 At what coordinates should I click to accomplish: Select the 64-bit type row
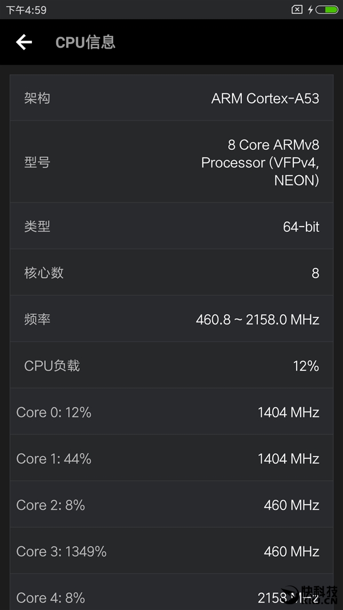point(171,225)
